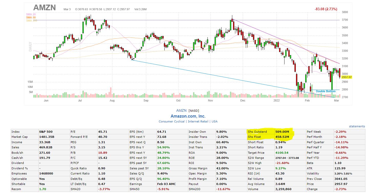369x196 pixels.
Task: Click the Avg Volume value 3.64M
Action: (280, 184)
